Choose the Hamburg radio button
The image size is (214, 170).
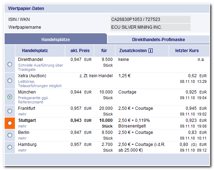click(10, 147)
